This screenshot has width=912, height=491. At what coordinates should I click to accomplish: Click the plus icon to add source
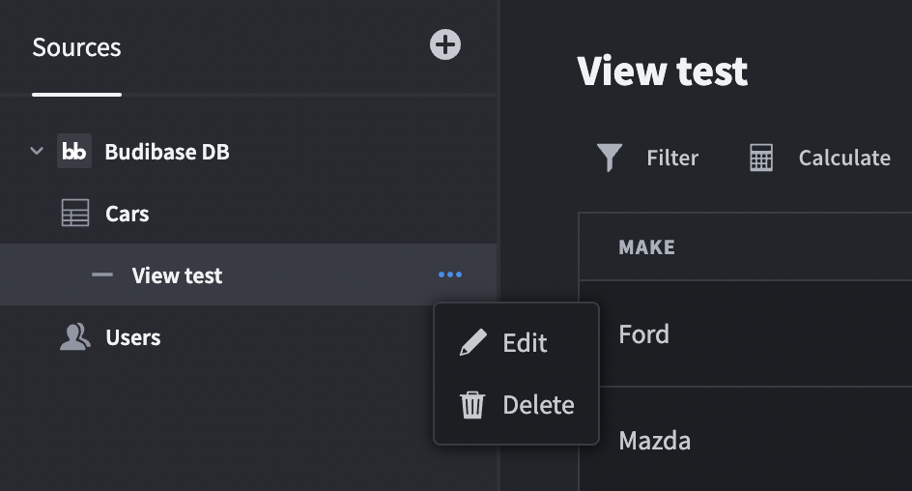click(445, 44)
